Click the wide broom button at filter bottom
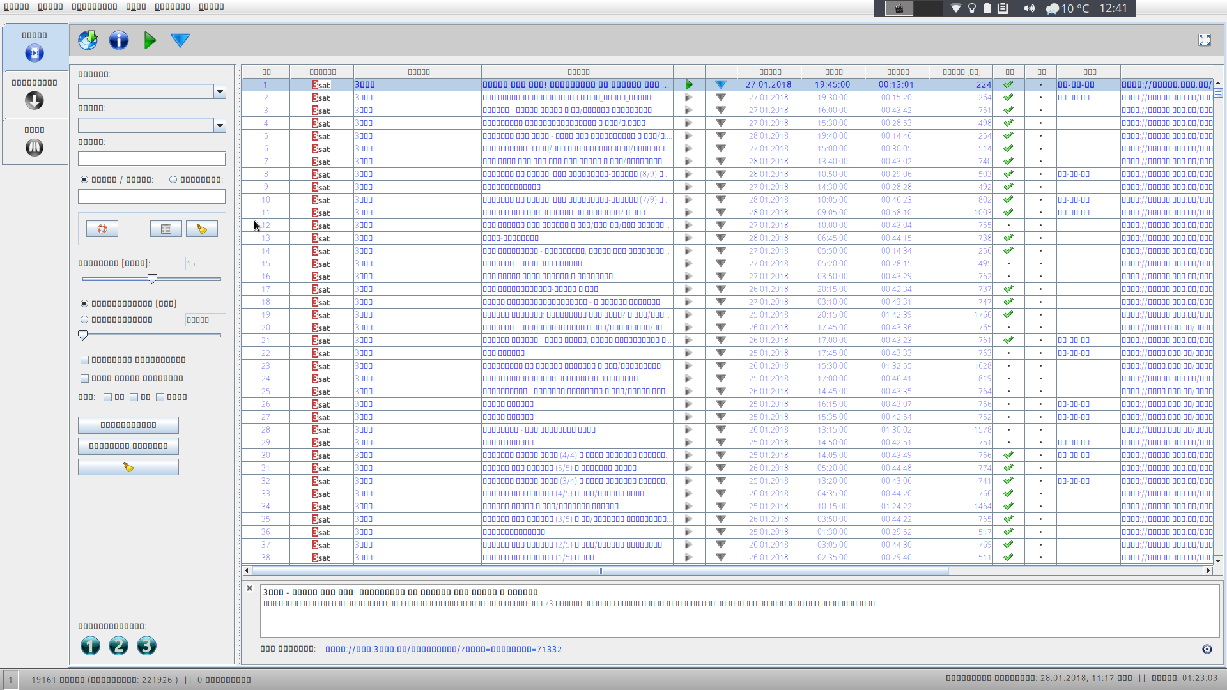This screenshot has height=690, width=1227. tap(128, 468)
